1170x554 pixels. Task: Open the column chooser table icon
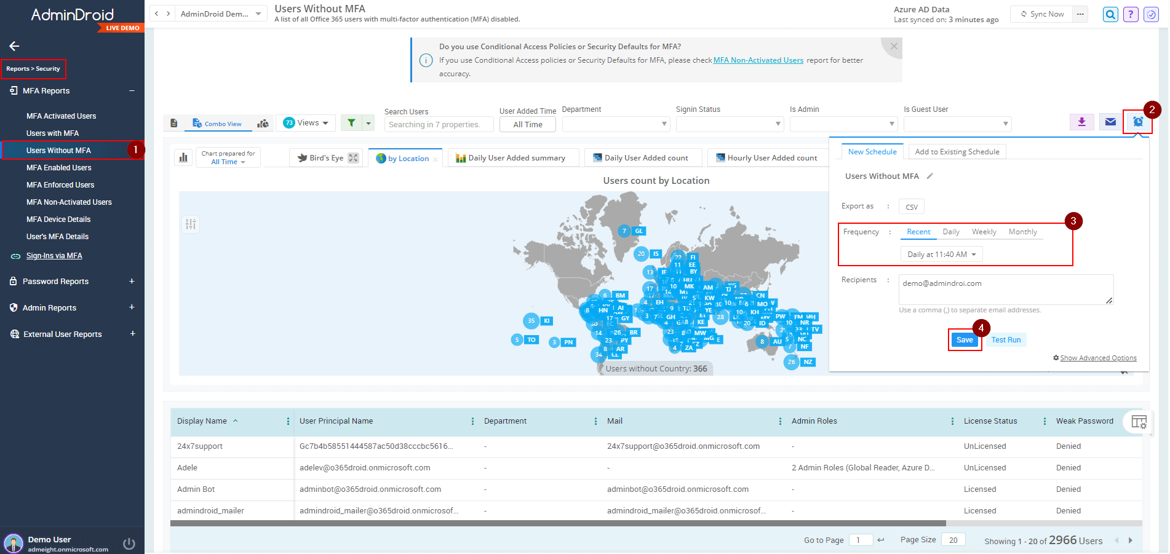tap(1139, 422)
